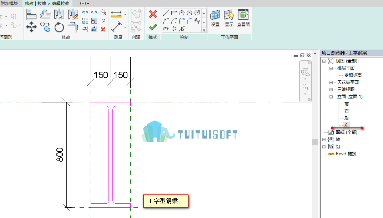Select the Rectangle draw tool

174,13
